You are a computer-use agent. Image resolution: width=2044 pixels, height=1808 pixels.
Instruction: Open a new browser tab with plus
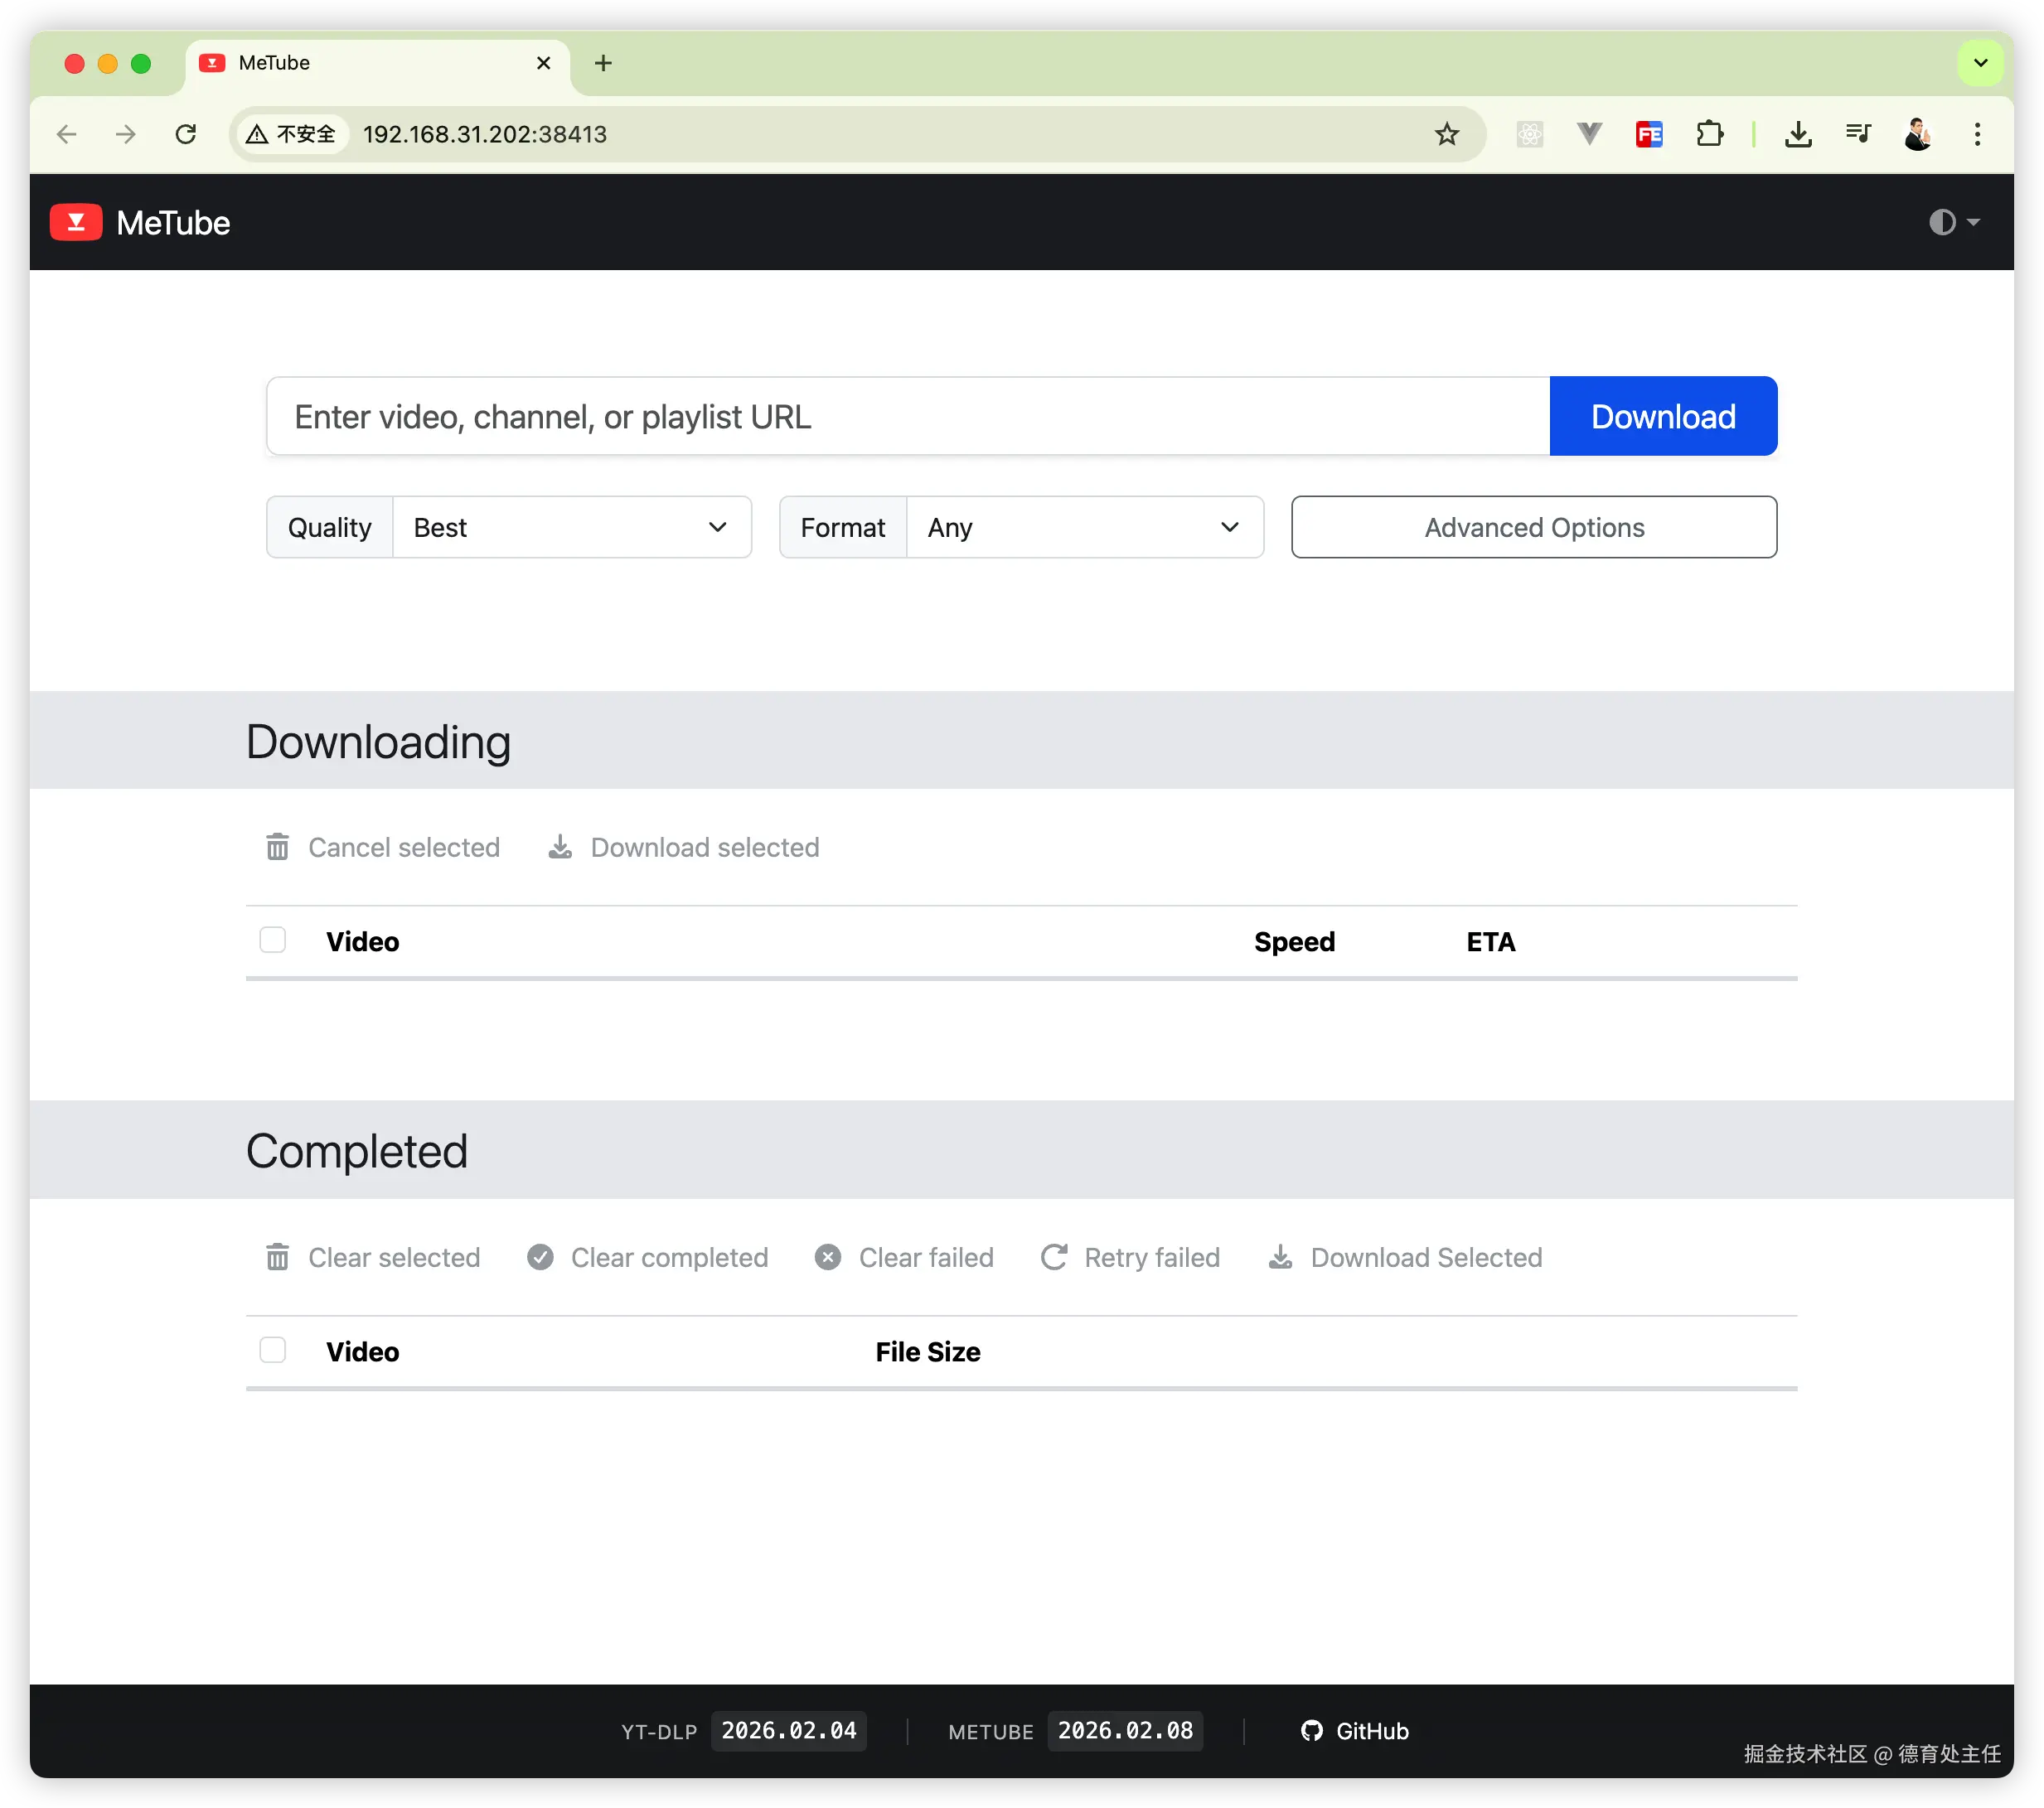[x=603, y=63]
